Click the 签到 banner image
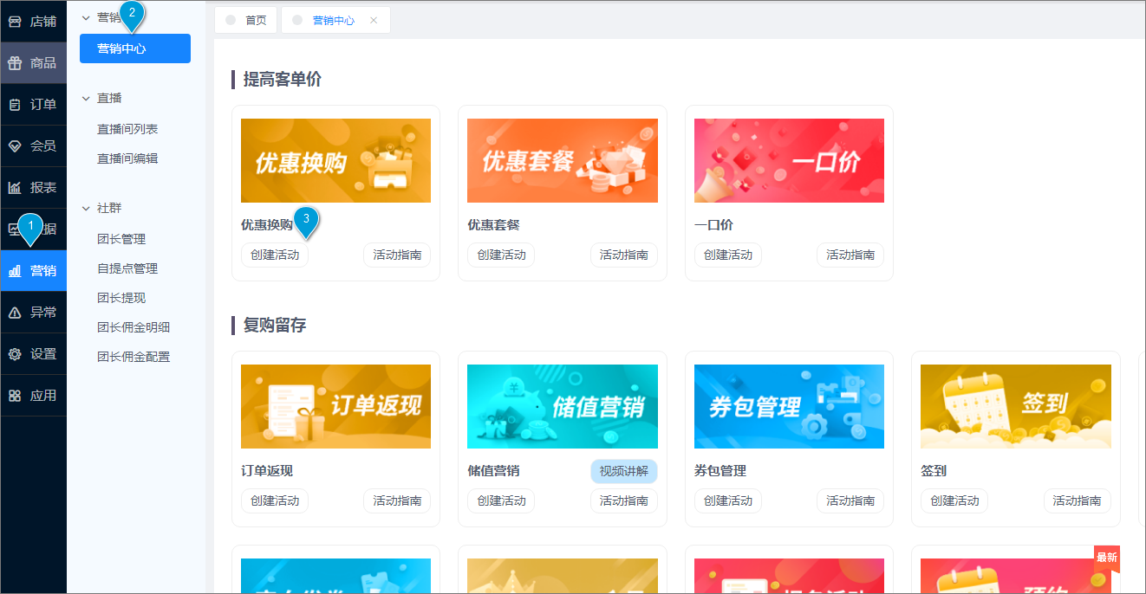1146x594 pixels. (x=1016, y=407)
